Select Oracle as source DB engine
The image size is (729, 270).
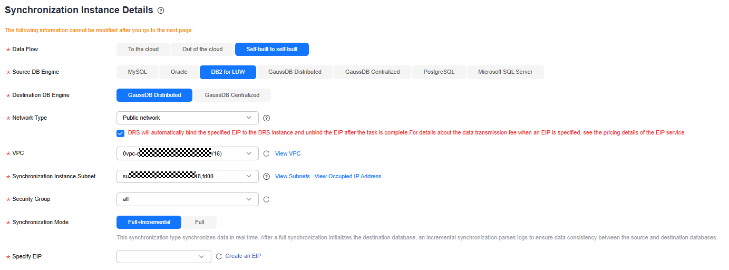pyautogui.click(x=179, y=72)
